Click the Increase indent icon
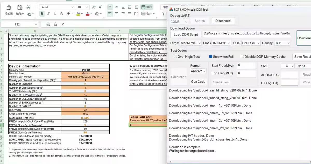 click(137, 7)
